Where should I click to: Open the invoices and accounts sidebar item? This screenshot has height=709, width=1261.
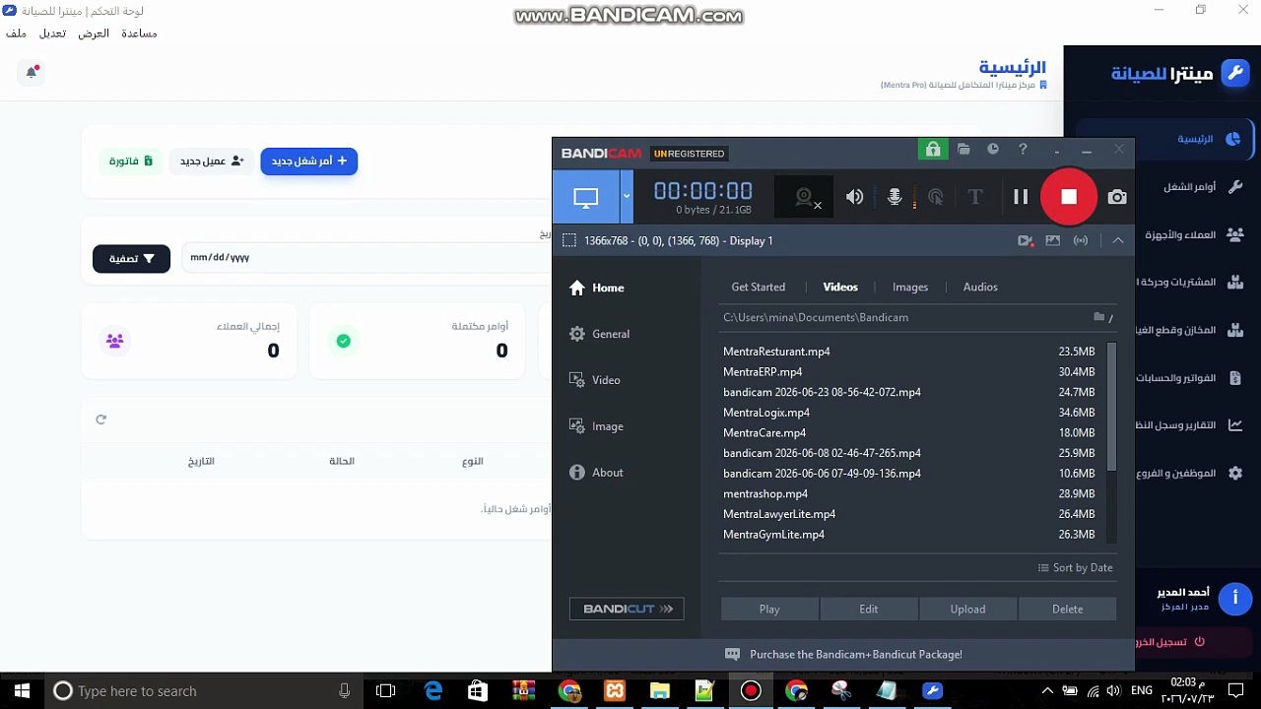pyautogui.click(x=1190, y=378)
